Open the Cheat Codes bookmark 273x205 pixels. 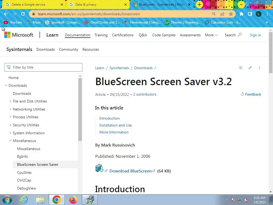(x=102, y=22)
